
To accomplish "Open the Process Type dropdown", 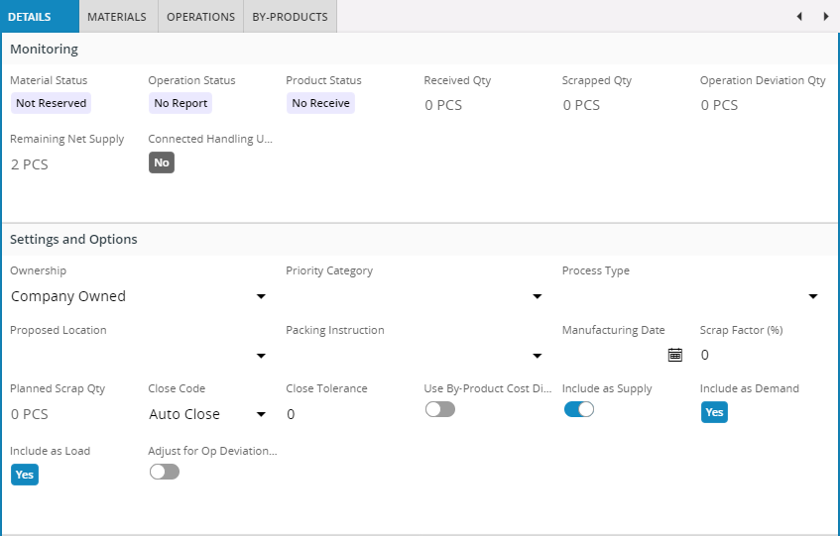I will point(812,296).
